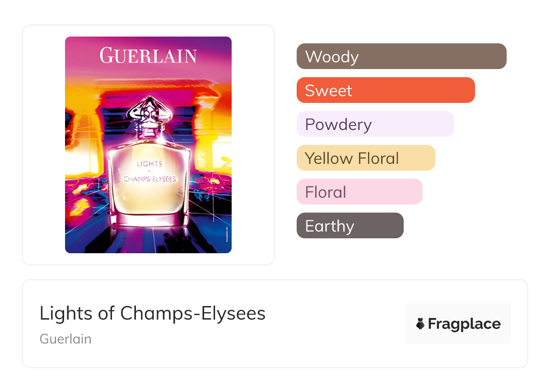
Task: Click the glass base of the perfume bottle
Action: point(148,217)
